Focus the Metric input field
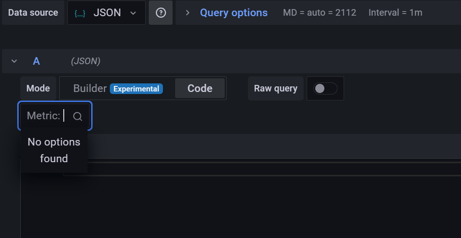The image size is (461, 238). [x=65, y=116]
